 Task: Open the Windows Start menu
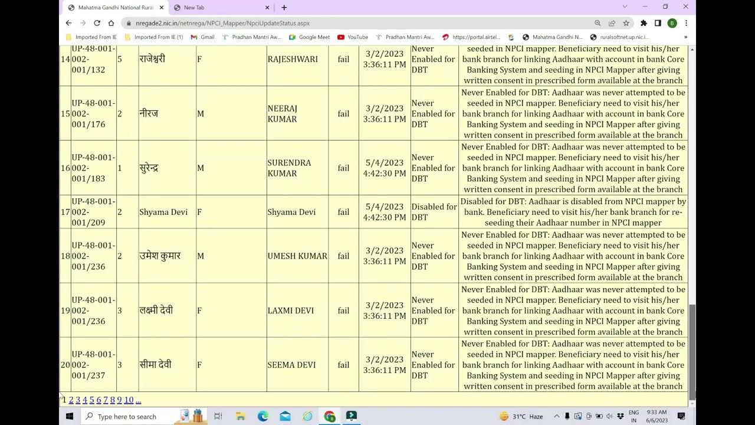coord(69,416)
